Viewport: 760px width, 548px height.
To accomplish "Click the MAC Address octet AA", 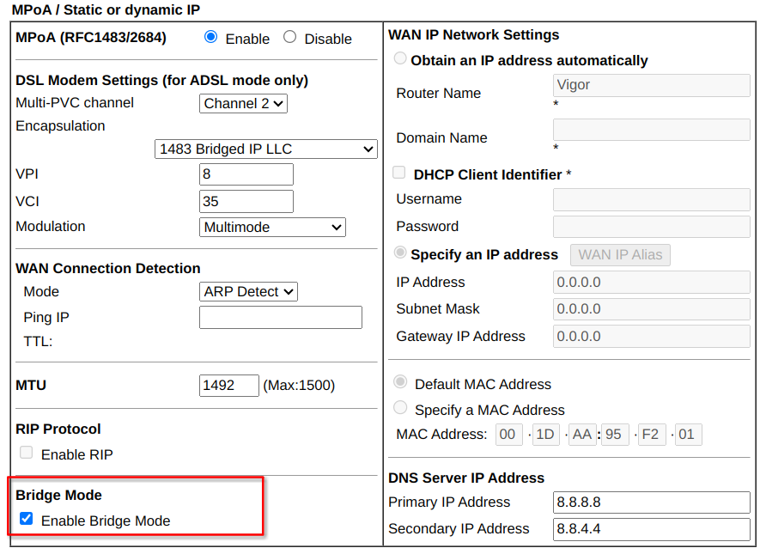I will point(582,435).
